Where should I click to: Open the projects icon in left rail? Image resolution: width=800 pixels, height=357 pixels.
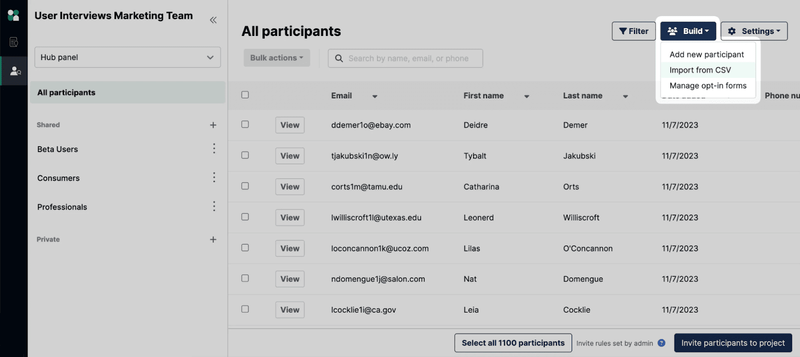(x=13, y=42)
